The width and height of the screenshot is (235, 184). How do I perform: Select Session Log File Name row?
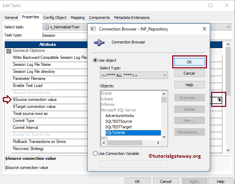(49, 65)
